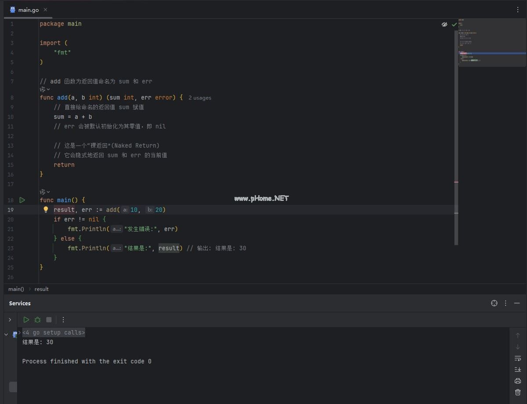The width and height of the screenshot is (527, 404).
Task: Open the editor tab options three-dot menu
Action: click(518, 10)
